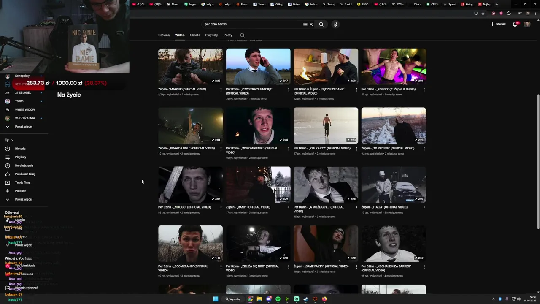Show hidden system tray icons

(x=493, y=299)
